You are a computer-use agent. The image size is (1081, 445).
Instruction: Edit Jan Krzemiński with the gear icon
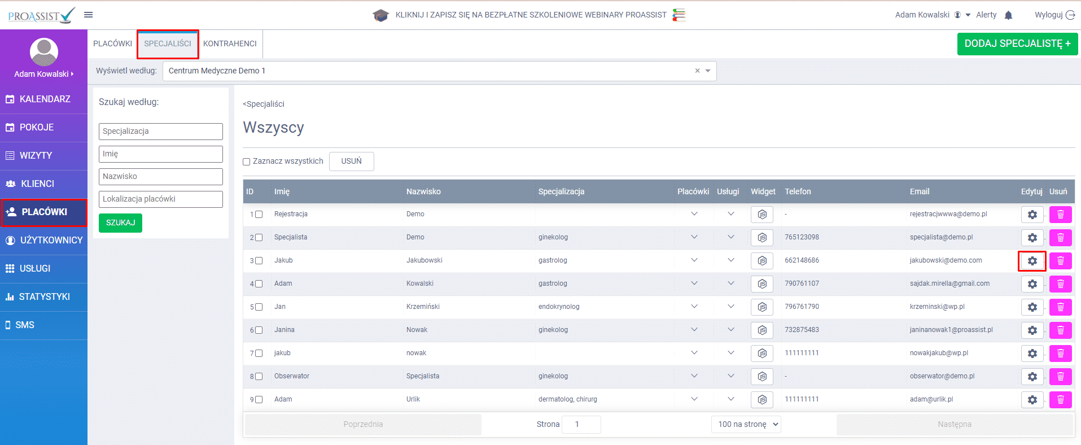pyautogui.click(x=1032, y=307)
